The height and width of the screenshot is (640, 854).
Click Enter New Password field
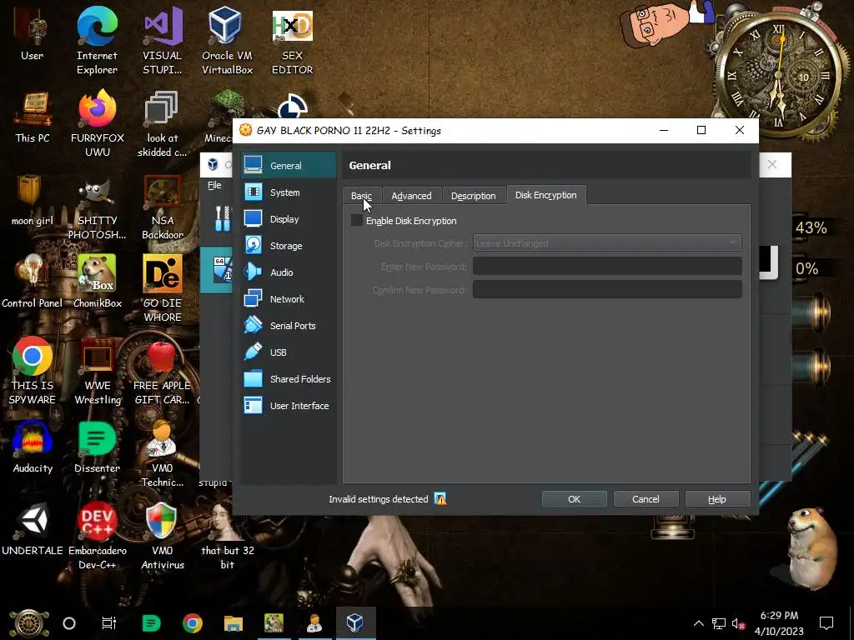pyautogui.click(x=607, y=266)
